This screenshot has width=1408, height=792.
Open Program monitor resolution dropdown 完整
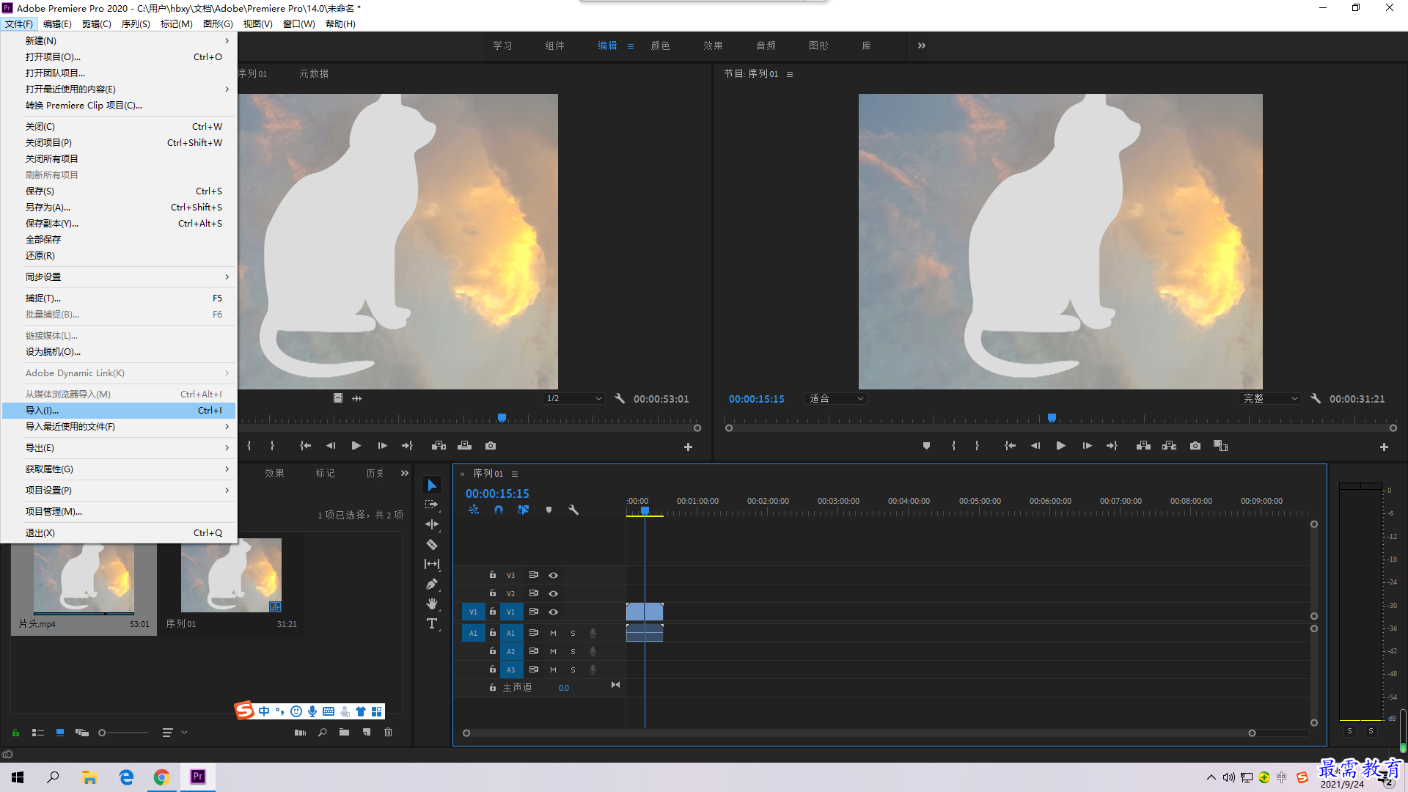(1269, 399)
